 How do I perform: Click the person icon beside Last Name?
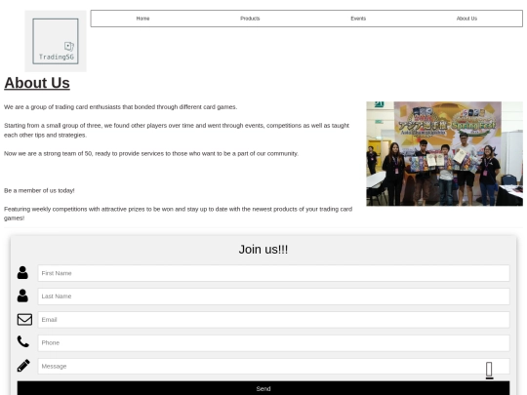[x=22, y=296]
